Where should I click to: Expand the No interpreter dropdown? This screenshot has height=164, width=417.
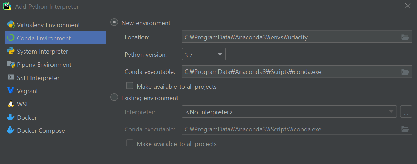289,111
